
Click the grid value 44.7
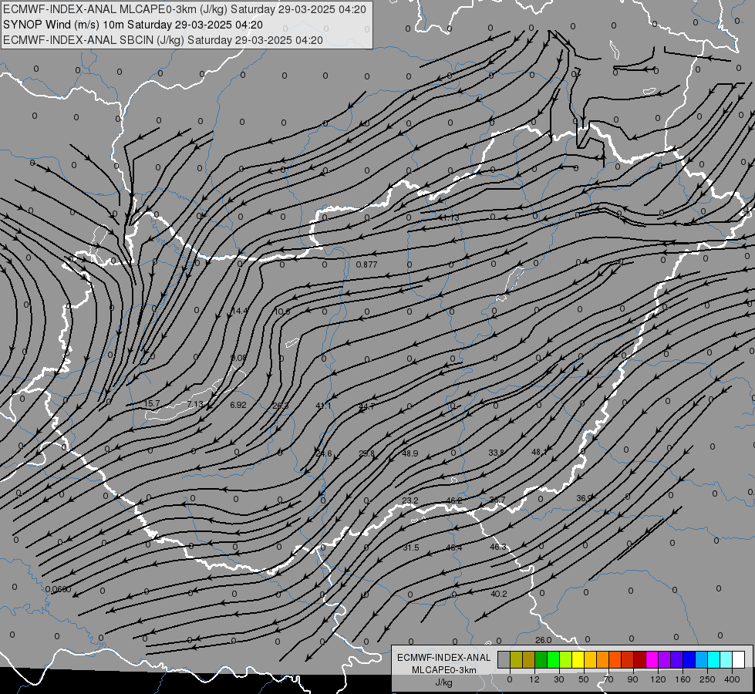coord(366,406)
